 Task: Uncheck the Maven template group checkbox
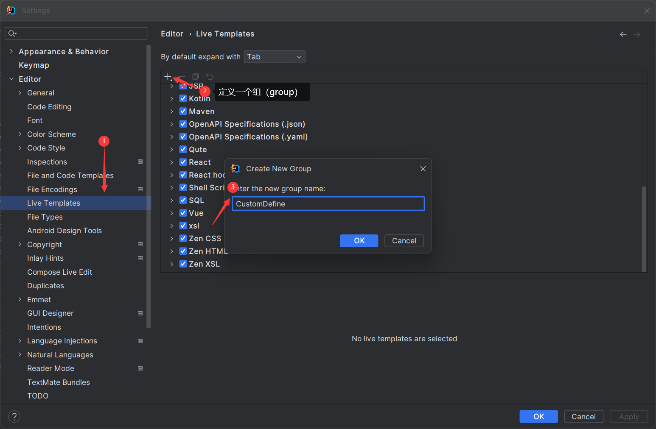point(183,111)
